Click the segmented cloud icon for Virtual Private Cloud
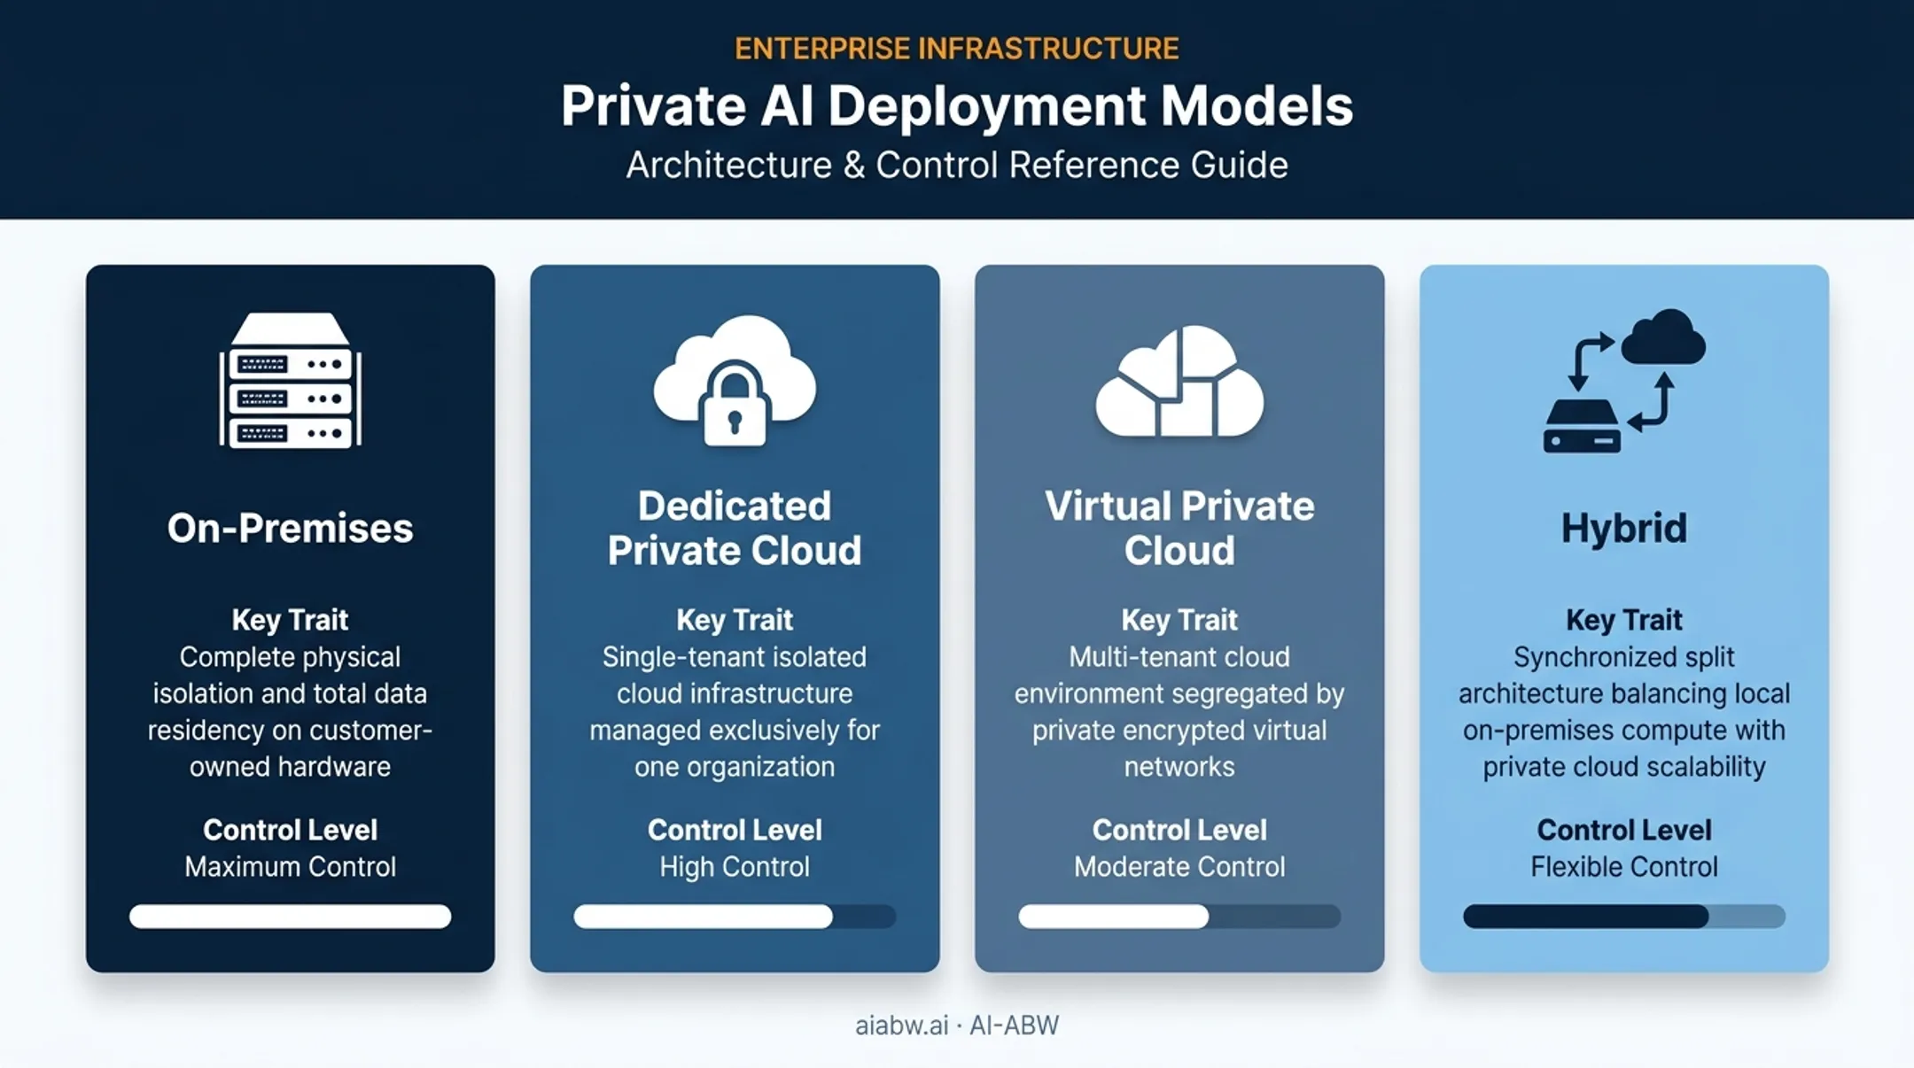 [x=1179, y=381]
